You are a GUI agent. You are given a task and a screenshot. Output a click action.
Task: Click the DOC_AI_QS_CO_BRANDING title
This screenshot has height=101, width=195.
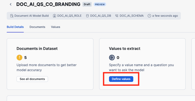[x=48, y=4]
